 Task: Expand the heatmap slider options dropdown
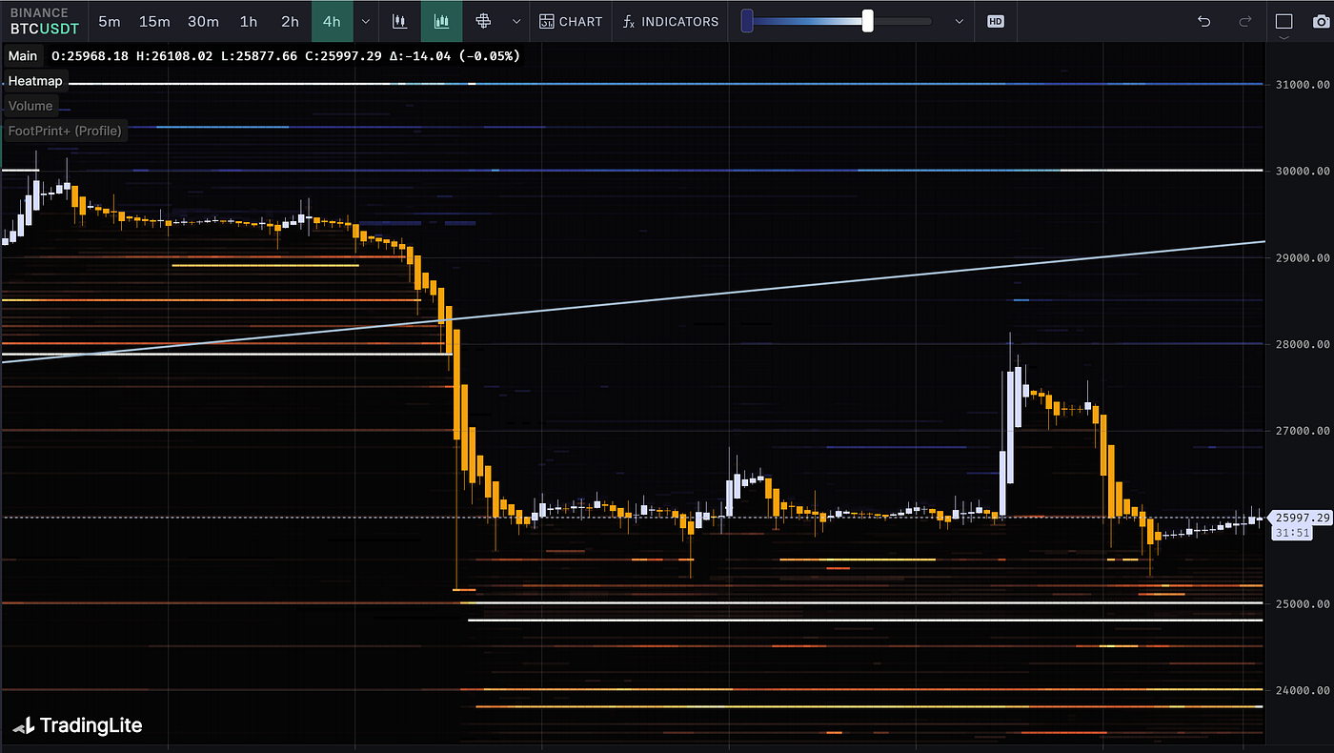click(960, 21)
